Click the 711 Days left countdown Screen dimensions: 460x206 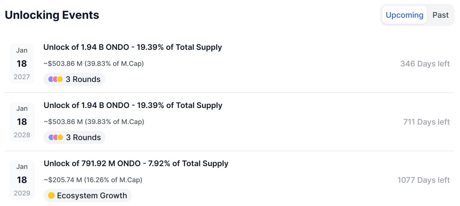click(x=426, y=122)
